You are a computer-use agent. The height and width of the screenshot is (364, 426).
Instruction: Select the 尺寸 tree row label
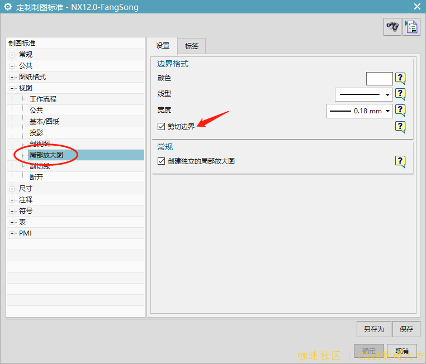tap(26, 189)
